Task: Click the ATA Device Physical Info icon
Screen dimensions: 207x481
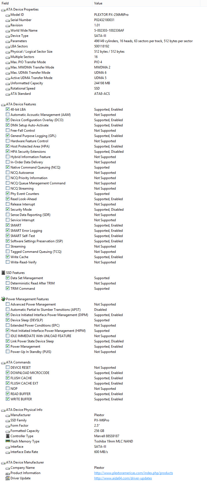Action: click(3, 410)
